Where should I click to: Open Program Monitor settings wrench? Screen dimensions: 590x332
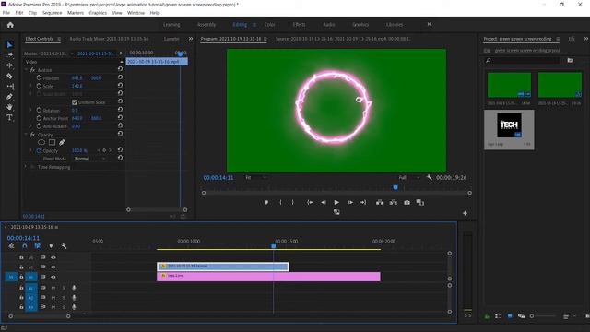pos(429,177)
